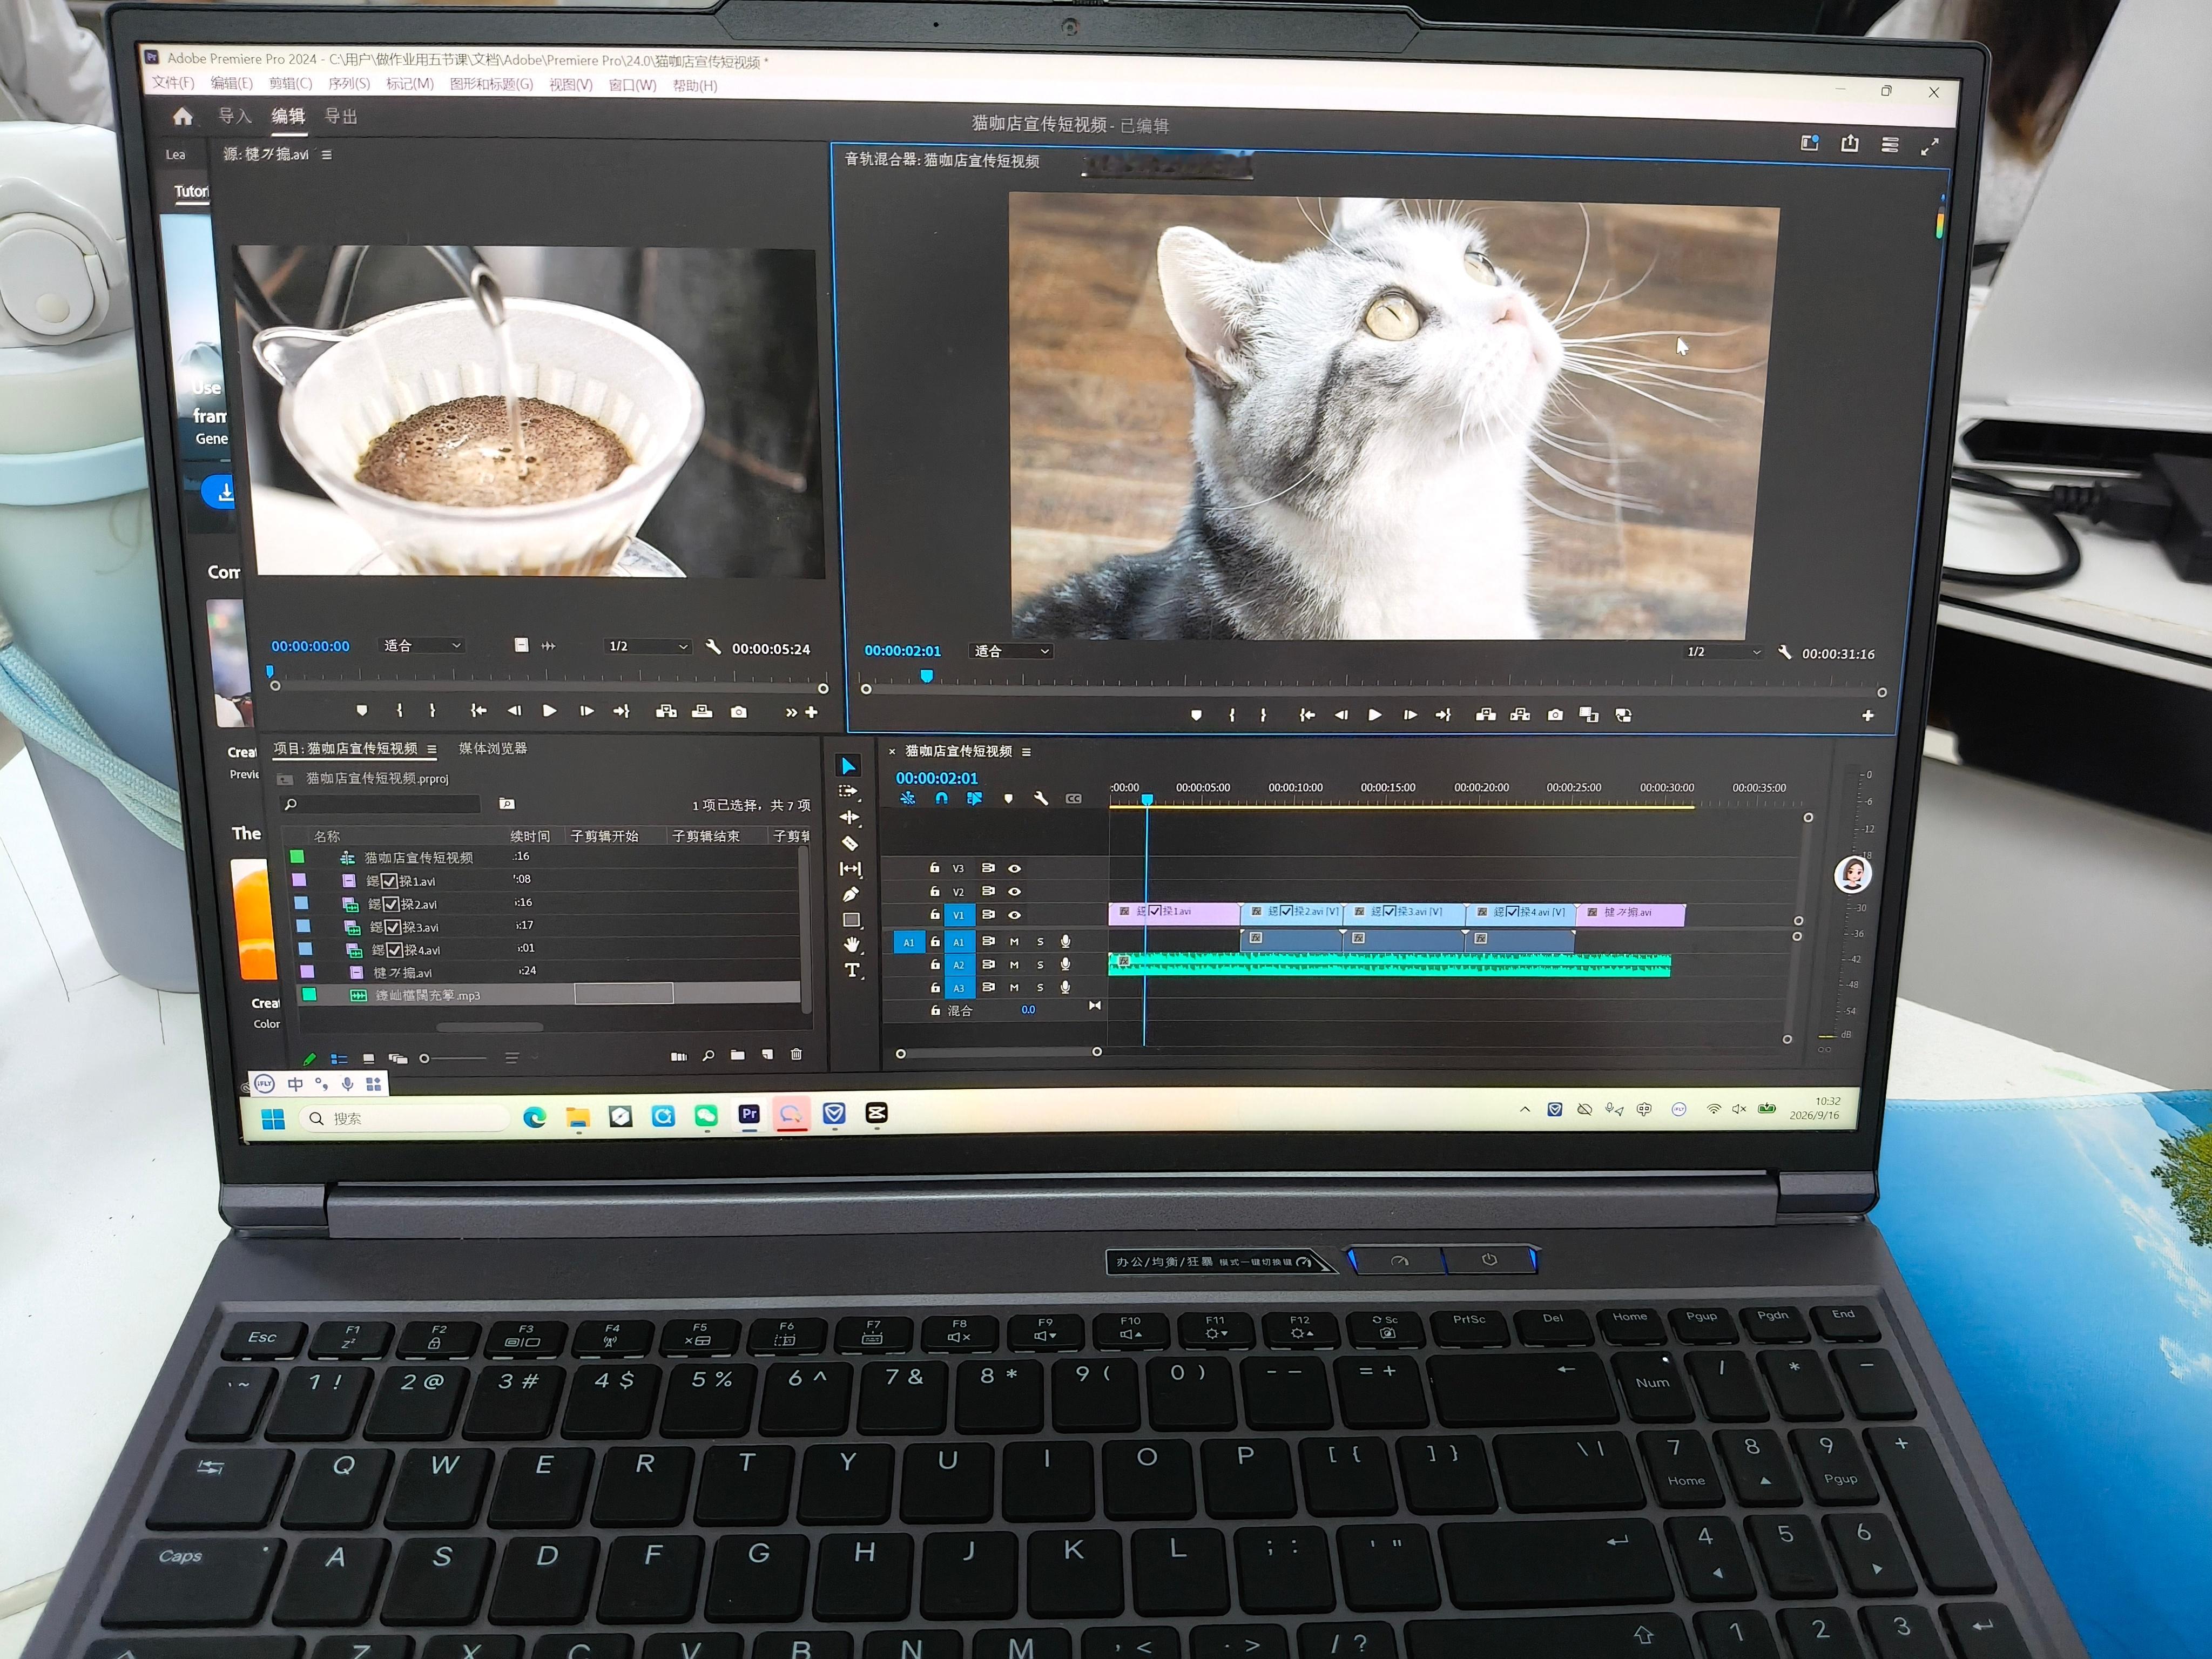Select the Ripple Edit tool
The height and width of the screenshot is (1659, 2212).
(x=849, y=817)
